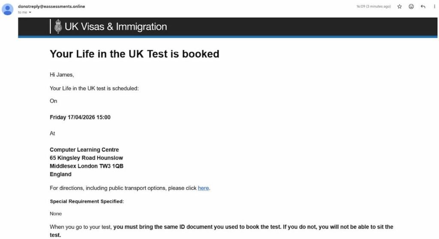Star this email message
Image resolution: width=439 pixels, height=239 pixels.
[400, 6]
